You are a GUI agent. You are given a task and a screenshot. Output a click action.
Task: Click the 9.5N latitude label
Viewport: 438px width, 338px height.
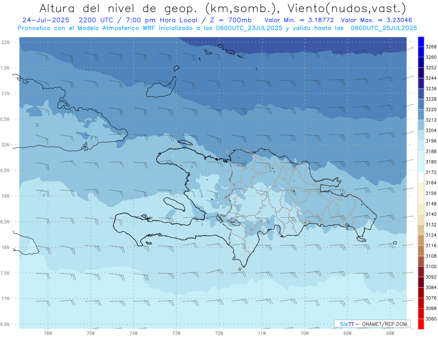pos(5,170)
